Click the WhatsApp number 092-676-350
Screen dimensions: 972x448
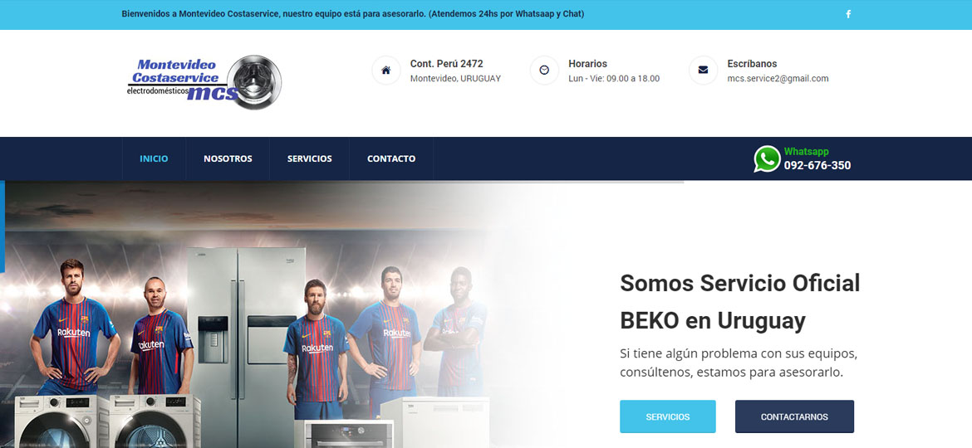click(817, 166)
